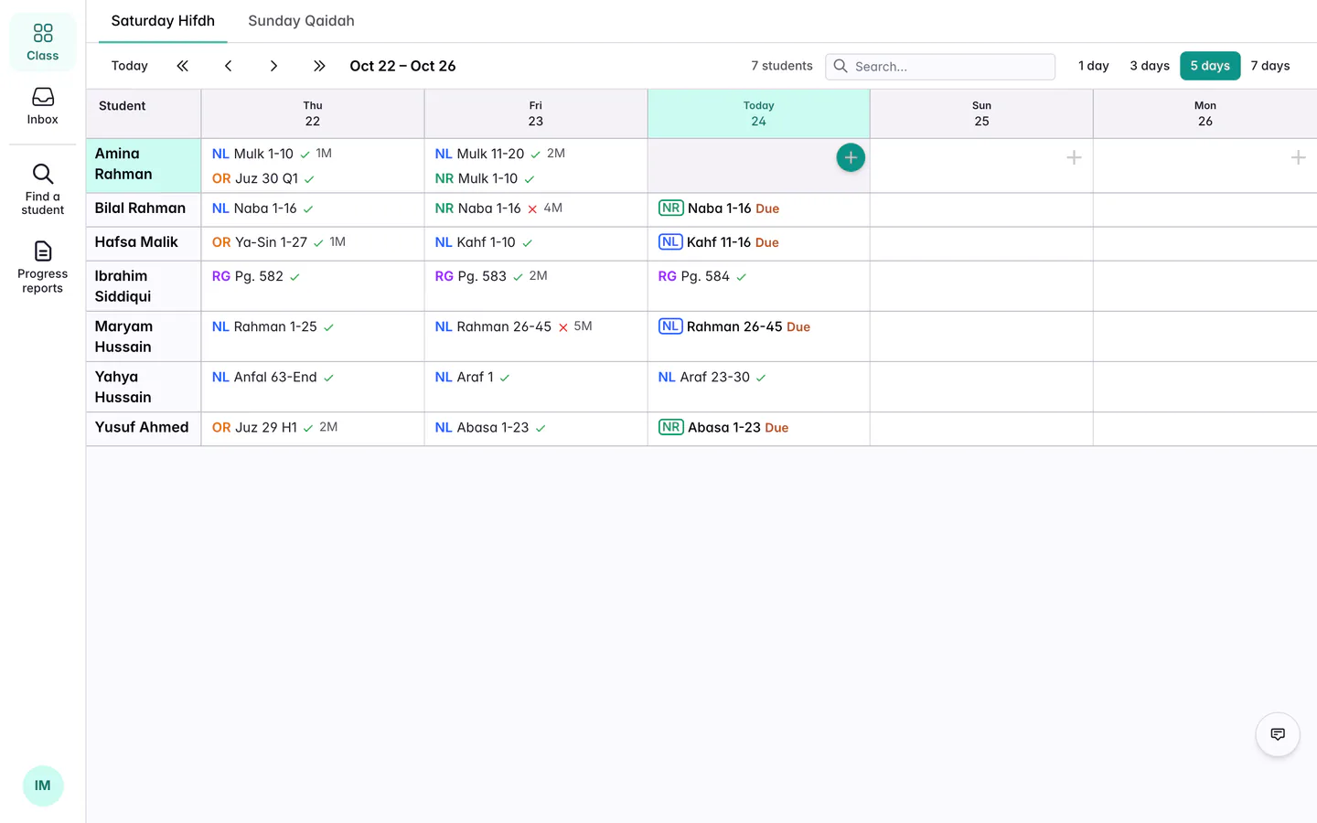The width and height of the screenshot is (1317, 823).
Task: Jump forward with double right chevron
Action: pos(319,66)
